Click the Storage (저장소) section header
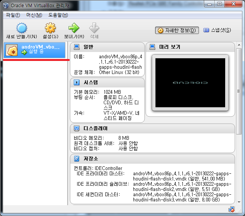This screenshot has width=245, height=216. pyautogui.click(x=152, y=159)
